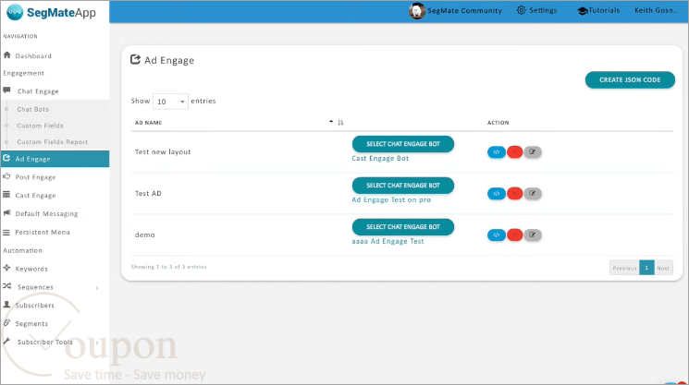Get JSON code for Test new layout

[497, 152]
